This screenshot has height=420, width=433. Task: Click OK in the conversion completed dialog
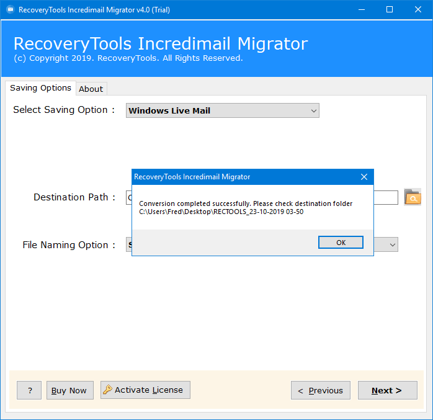pyautogui.click(x=341, y=242)
